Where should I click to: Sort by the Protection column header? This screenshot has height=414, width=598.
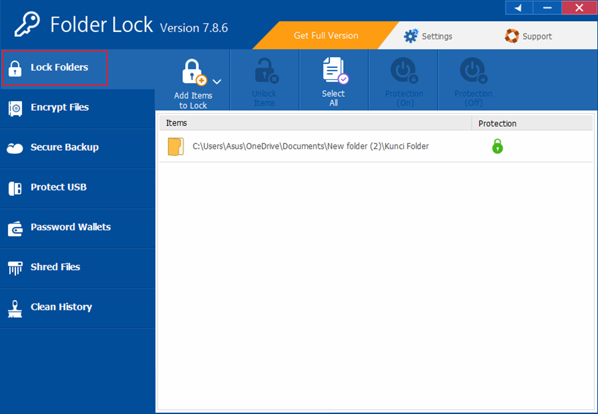point(532,123)
